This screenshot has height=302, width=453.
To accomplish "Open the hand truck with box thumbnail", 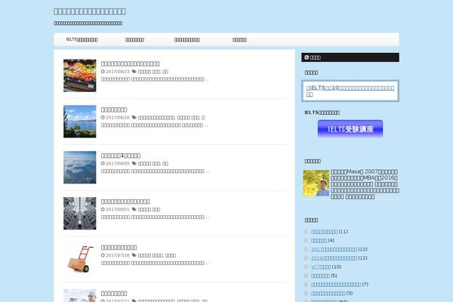I will [x=80, y=259].
